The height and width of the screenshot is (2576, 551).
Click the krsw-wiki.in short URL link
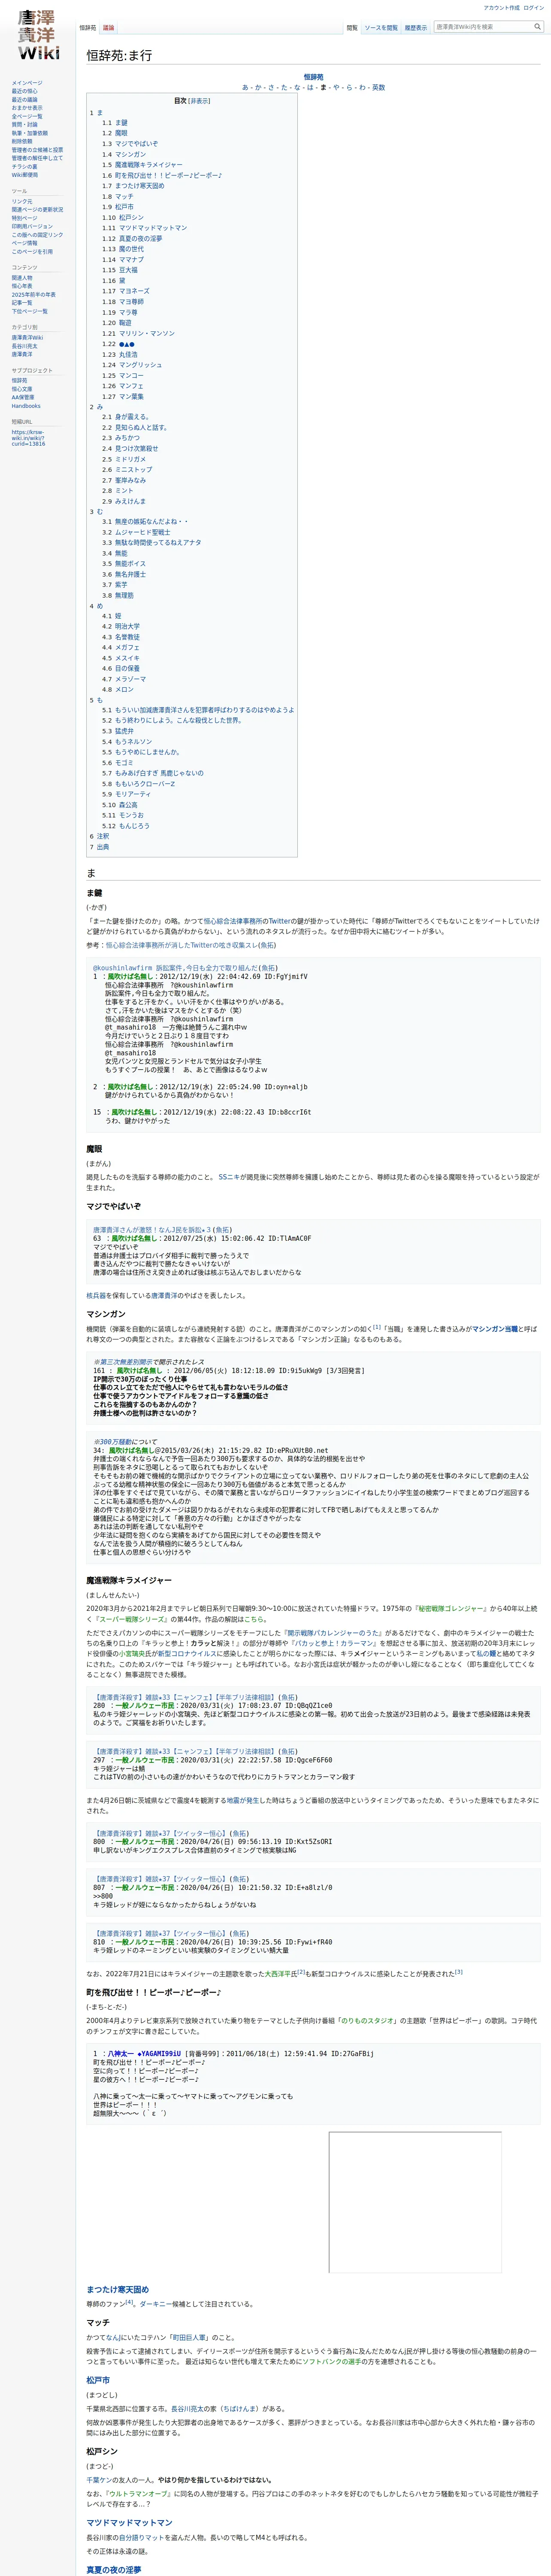28,437
